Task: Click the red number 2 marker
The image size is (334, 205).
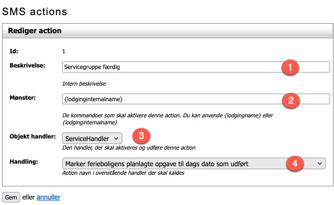Action: pos(291,100)
